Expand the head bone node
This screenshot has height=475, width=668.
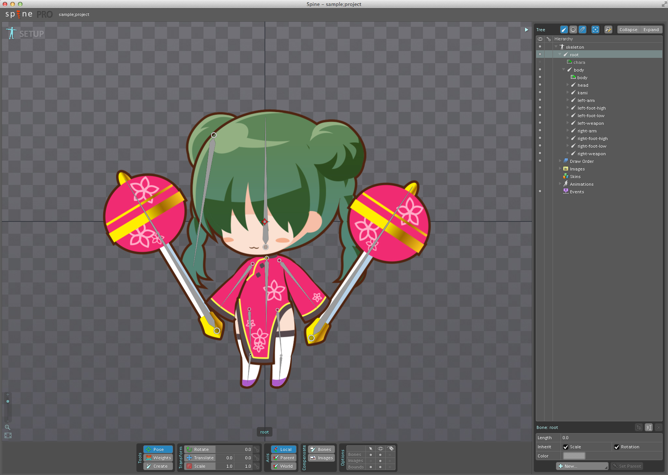tap(567, 85)
